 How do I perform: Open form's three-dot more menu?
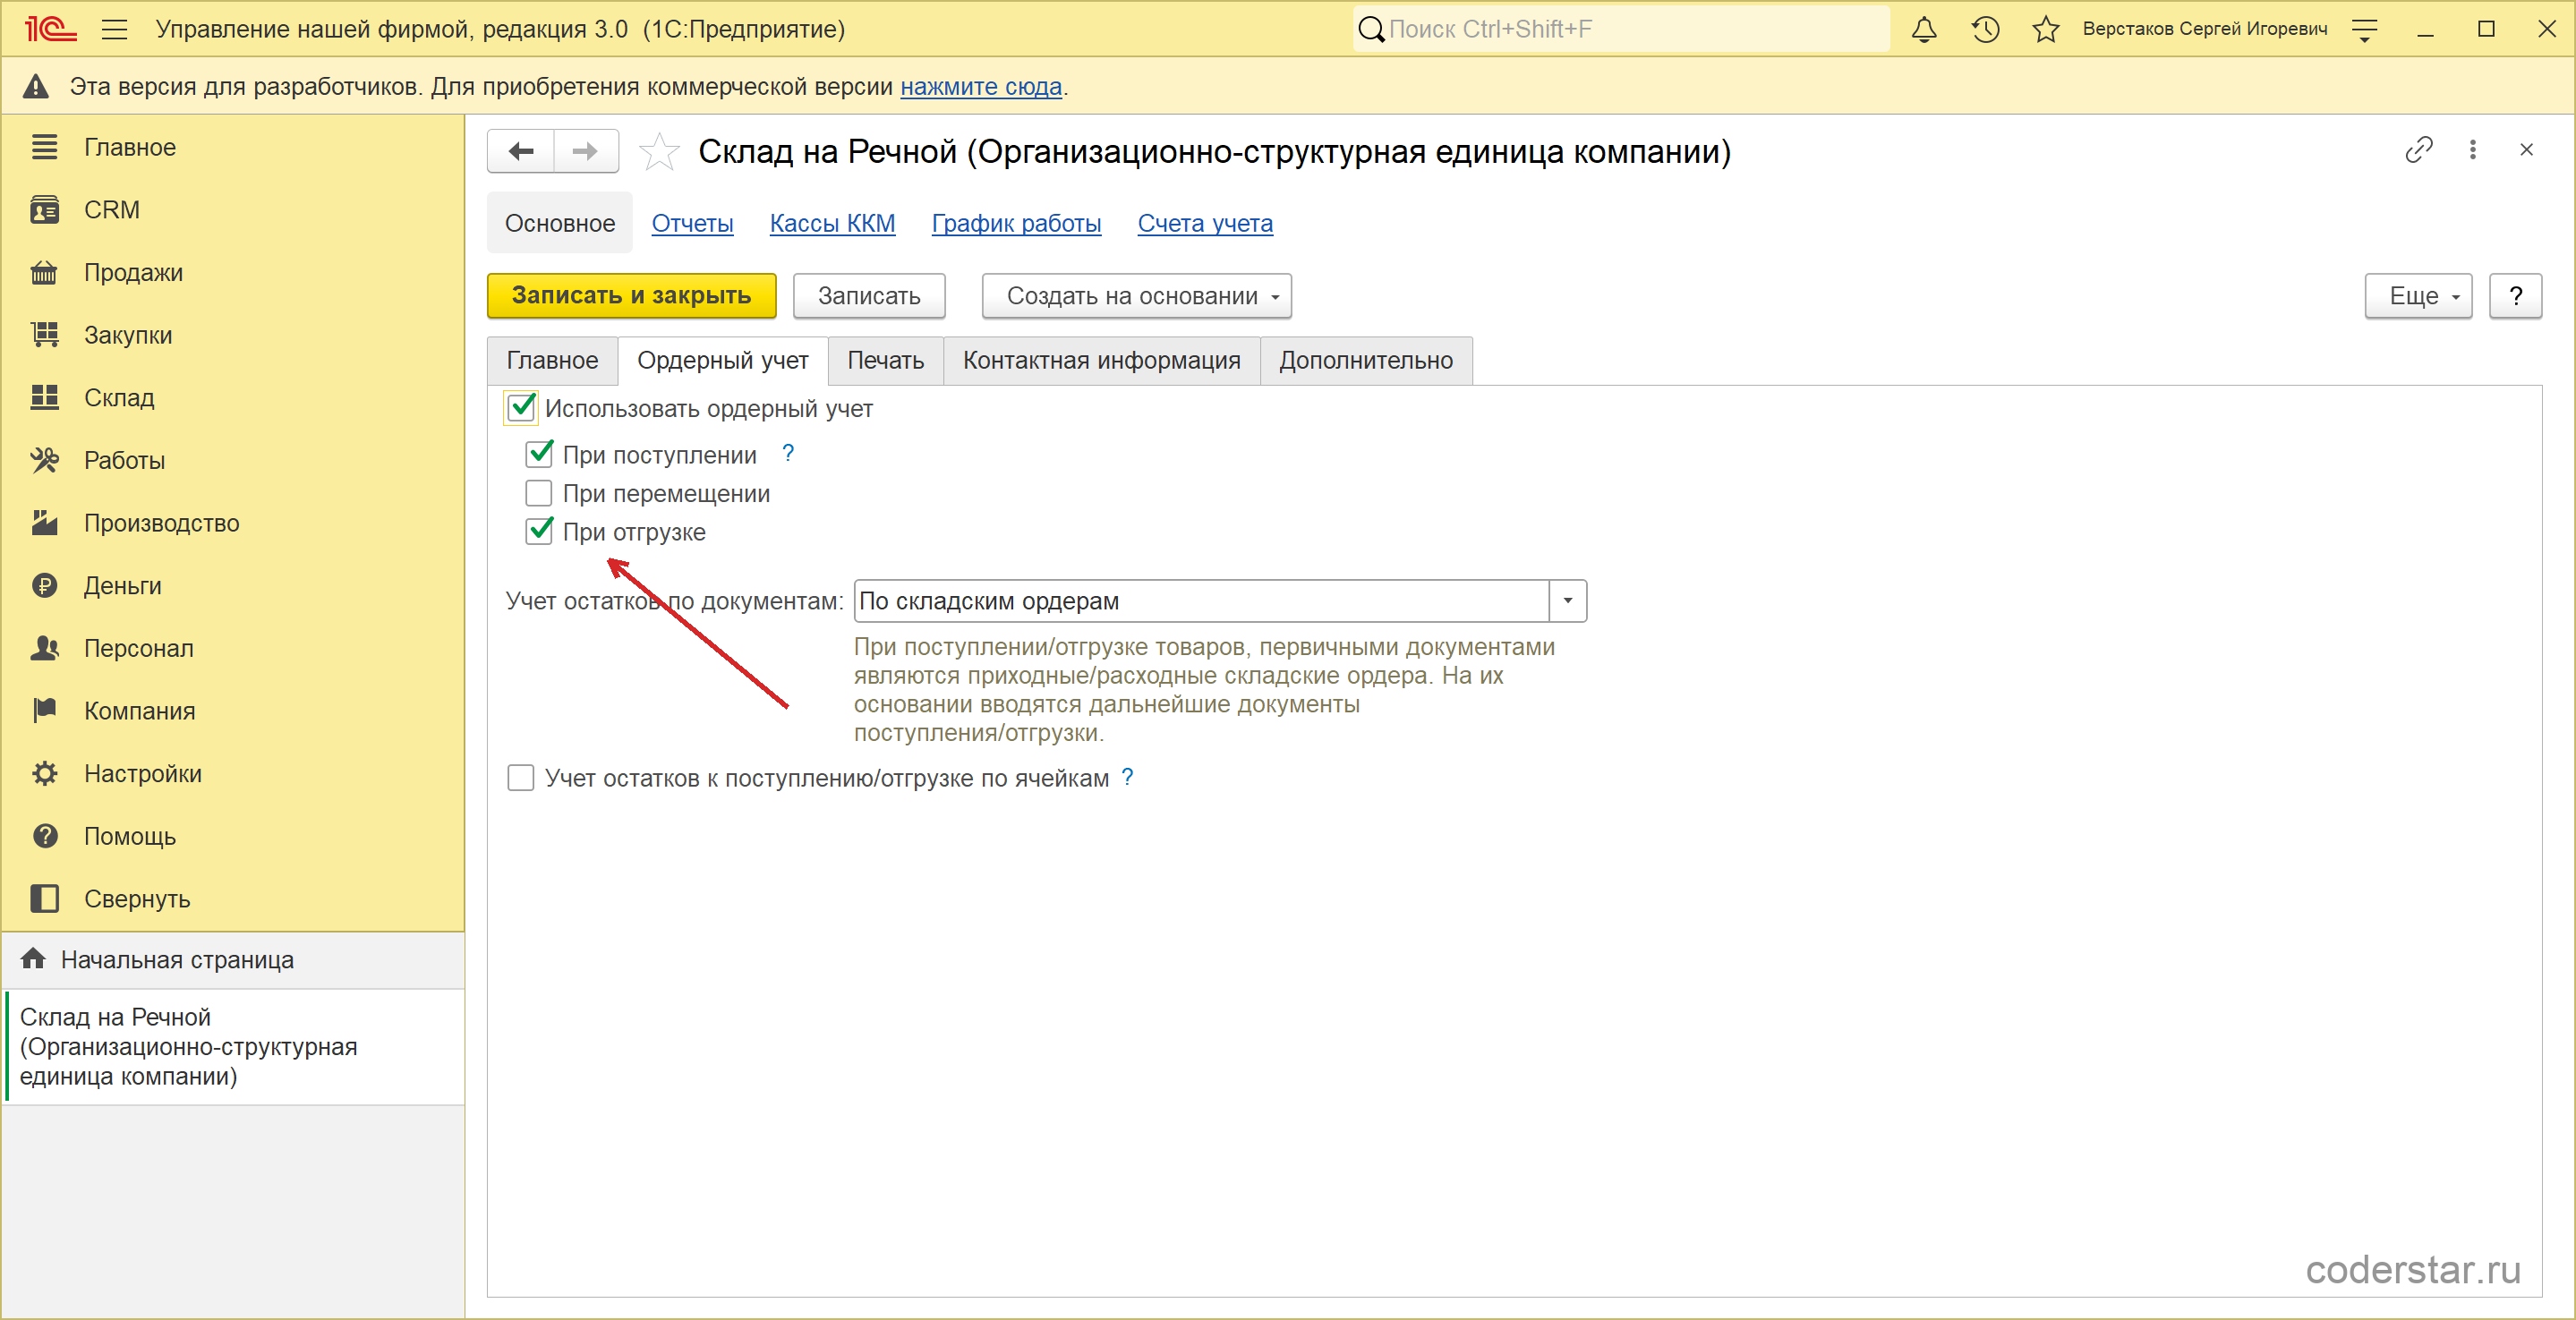[x=2473, y=150]
